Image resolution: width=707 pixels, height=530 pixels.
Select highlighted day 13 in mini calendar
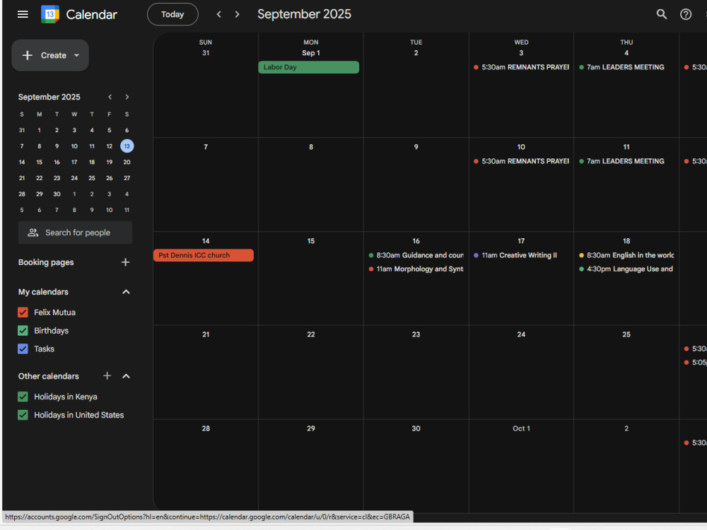click(x=127, y=146)
